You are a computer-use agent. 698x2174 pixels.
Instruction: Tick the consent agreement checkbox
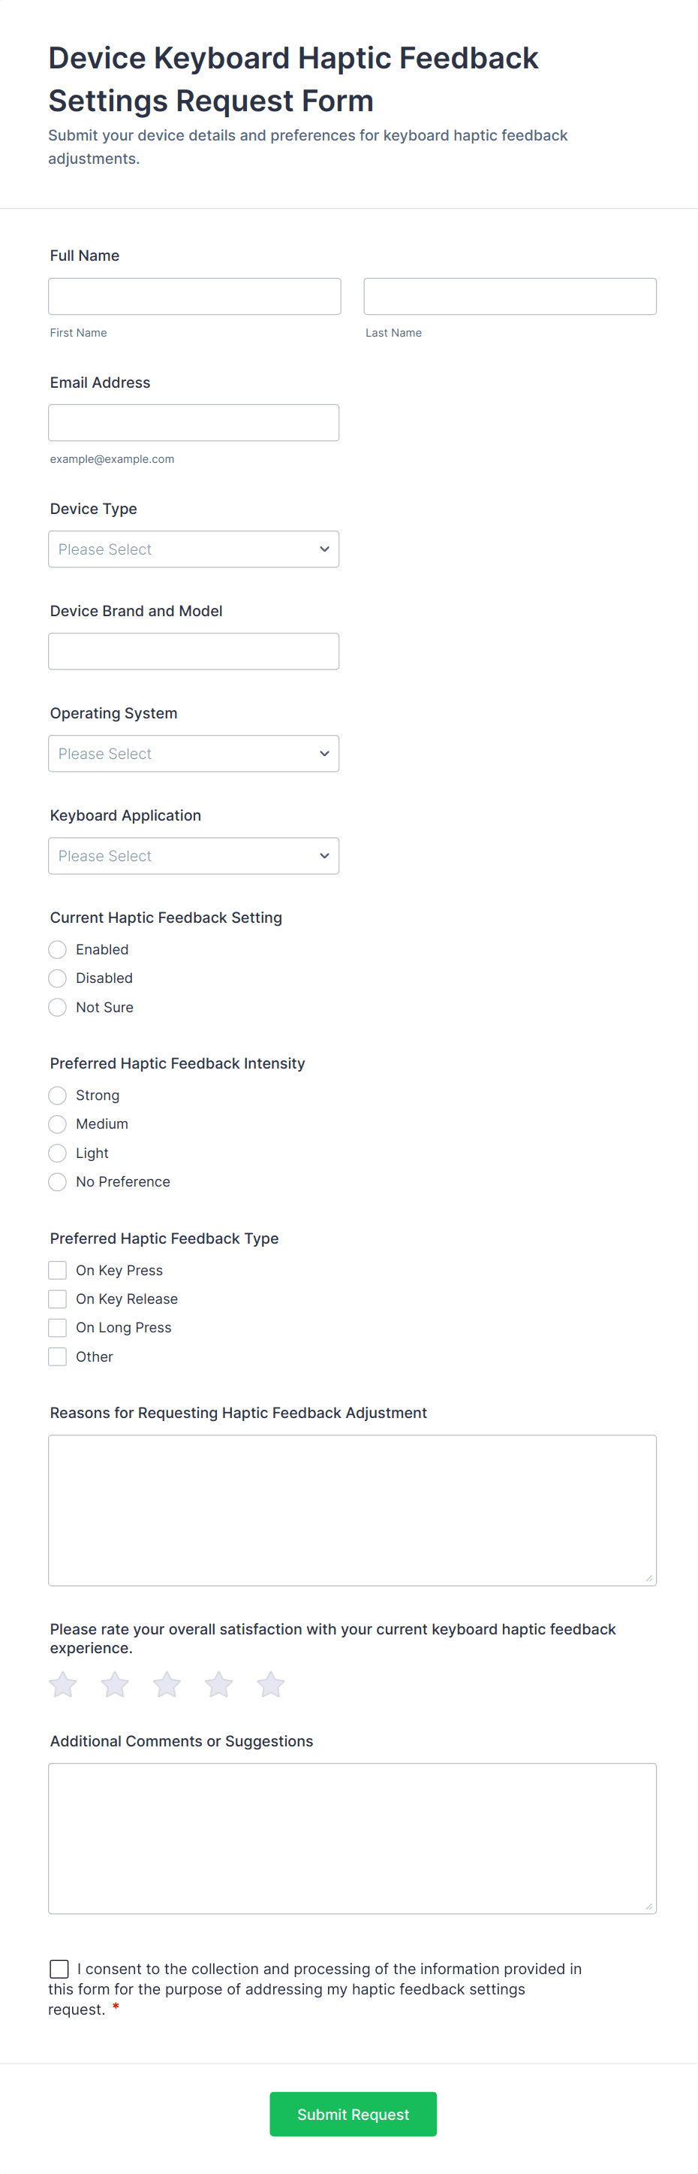tap(59, 1969)
